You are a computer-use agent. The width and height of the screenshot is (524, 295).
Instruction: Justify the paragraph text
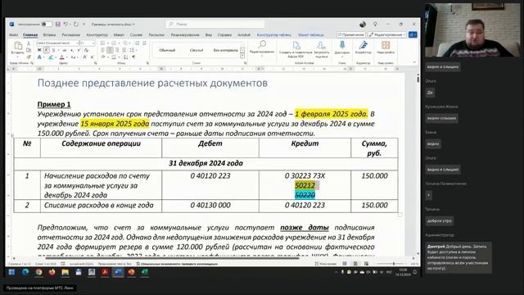(x=124, y=50)
